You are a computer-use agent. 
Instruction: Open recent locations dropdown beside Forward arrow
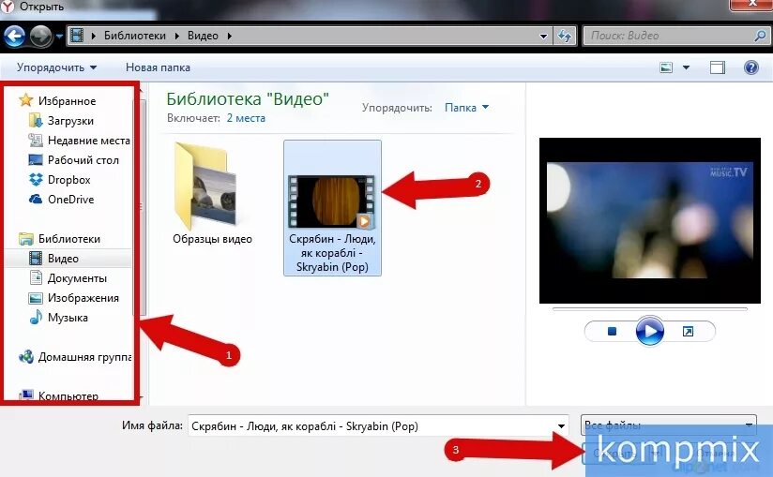[x=59, y=37]
